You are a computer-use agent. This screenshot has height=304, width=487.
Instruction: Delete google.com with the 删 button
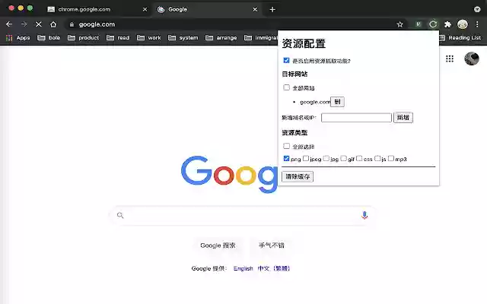337,102
